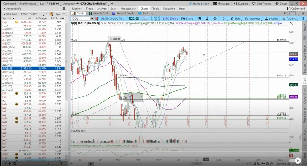The height and width of the screenshot is (166, 307).
Task: Click the EXTO Eligible label
Action: tap(170, 19)
